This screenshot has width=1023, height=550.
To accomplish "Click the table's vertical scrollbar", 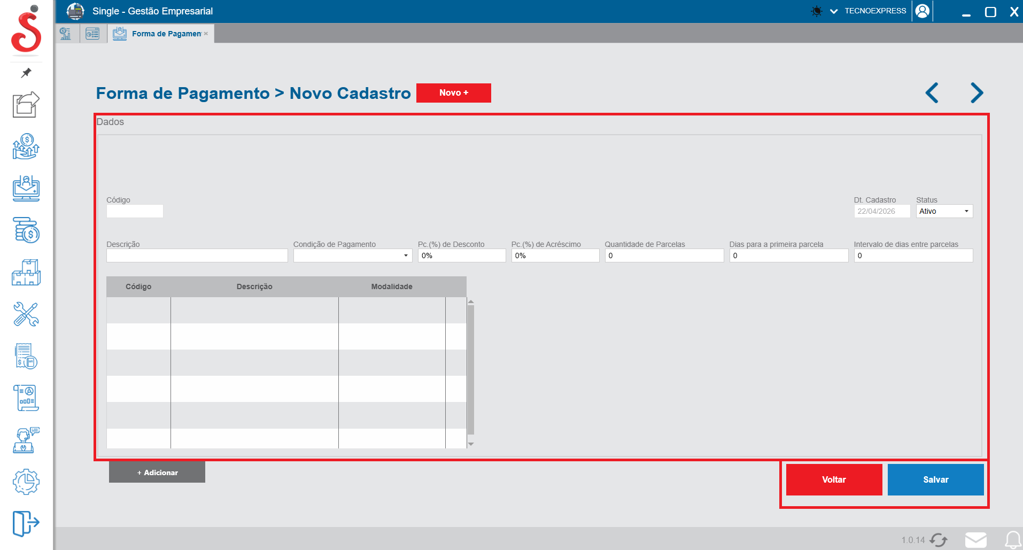I will [471, 369].
